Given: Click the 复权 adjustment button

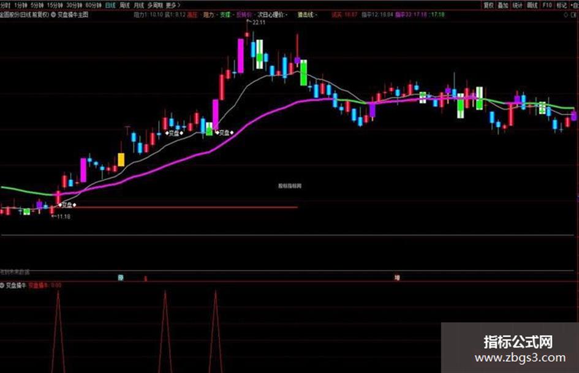Looking at the screenshot, I should point(488,5).
